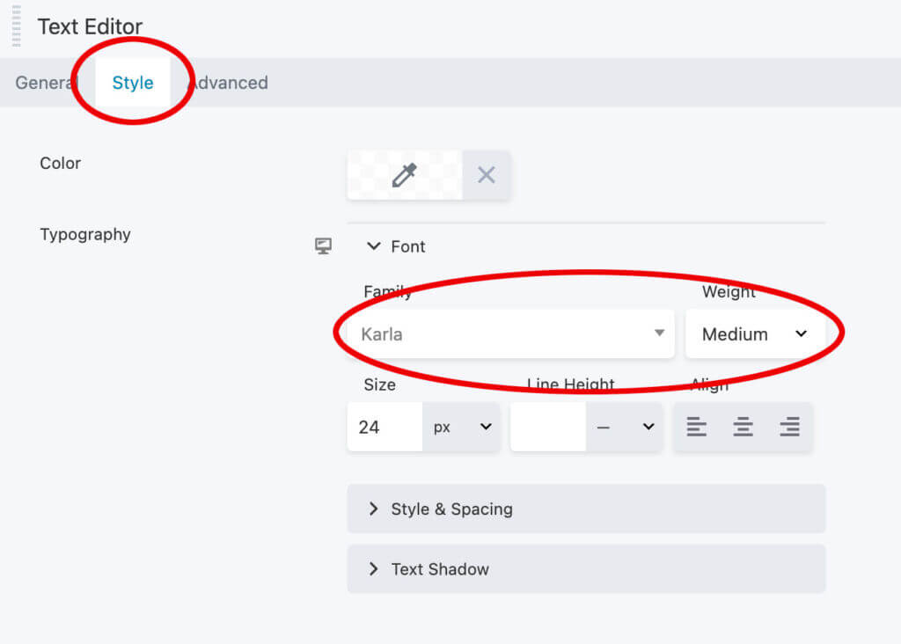The image size is (901, 644).
Task: Select the Style tab
Action: (x=133, y=83)
